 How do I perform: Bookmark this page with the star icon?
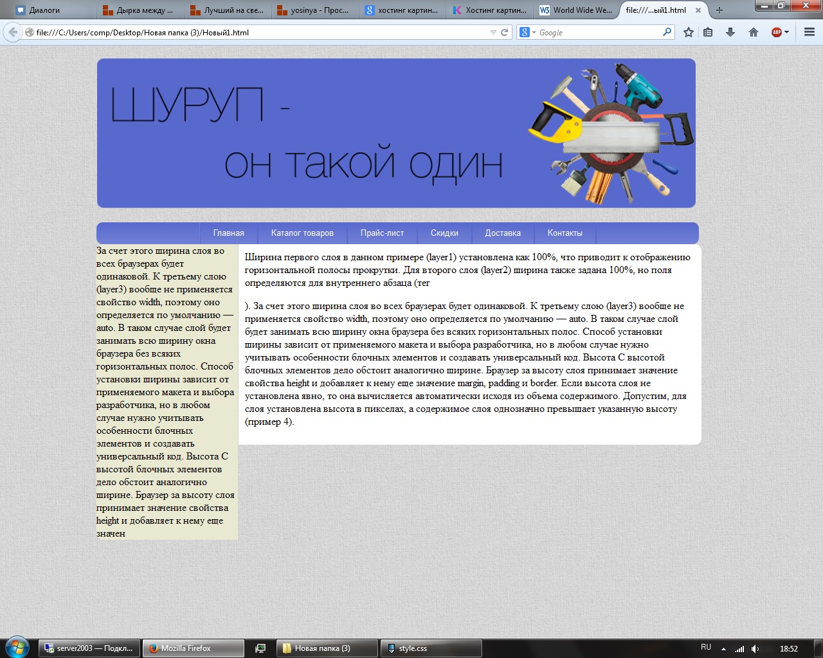pyautogui.click(x=689, y=32)
